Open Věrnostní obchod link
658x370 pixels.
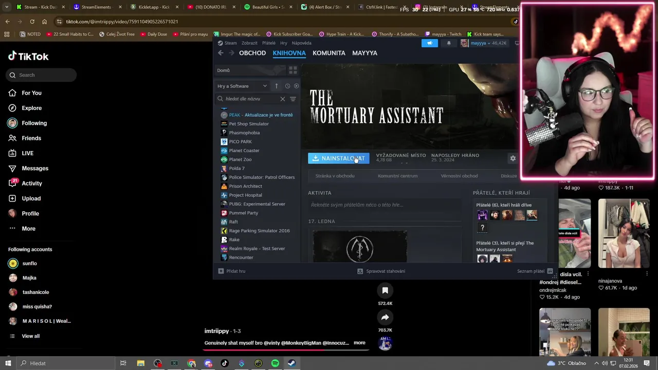tap(459, 176)
